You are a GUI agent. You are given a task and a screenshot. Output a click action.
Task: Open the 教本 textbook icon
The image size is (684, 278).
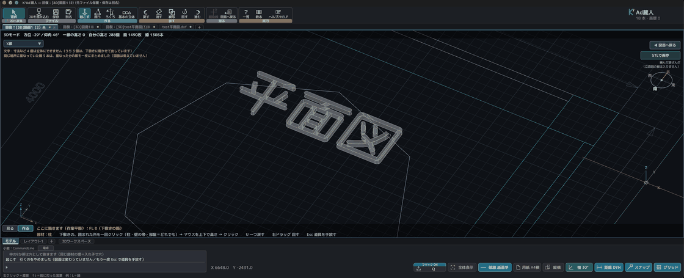pyautogui.click(x=259, y=13)
